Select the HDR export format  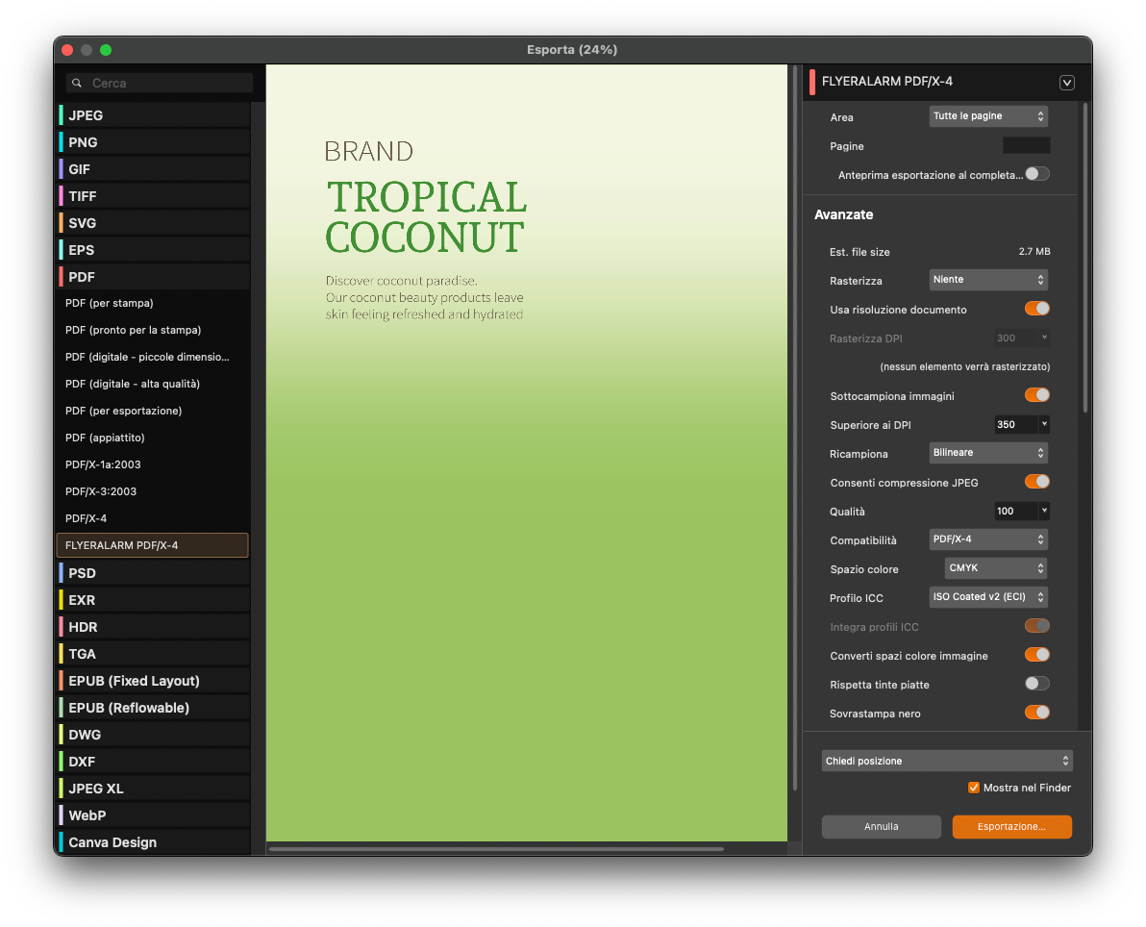point(154,627)
